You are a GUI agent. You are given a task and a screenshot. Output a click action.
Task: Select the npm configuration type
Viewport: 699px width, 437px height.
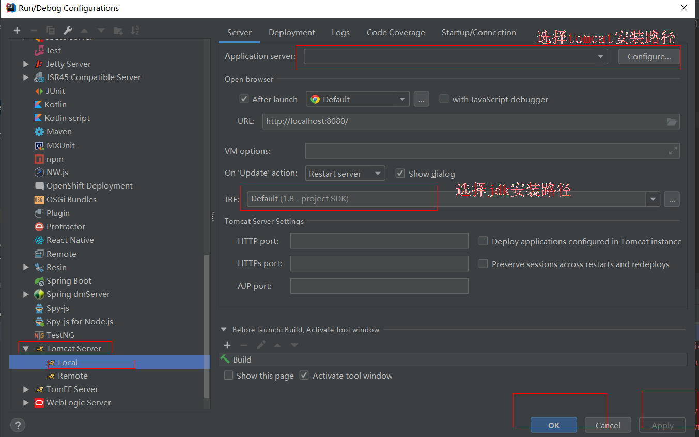tap(55, 159)
